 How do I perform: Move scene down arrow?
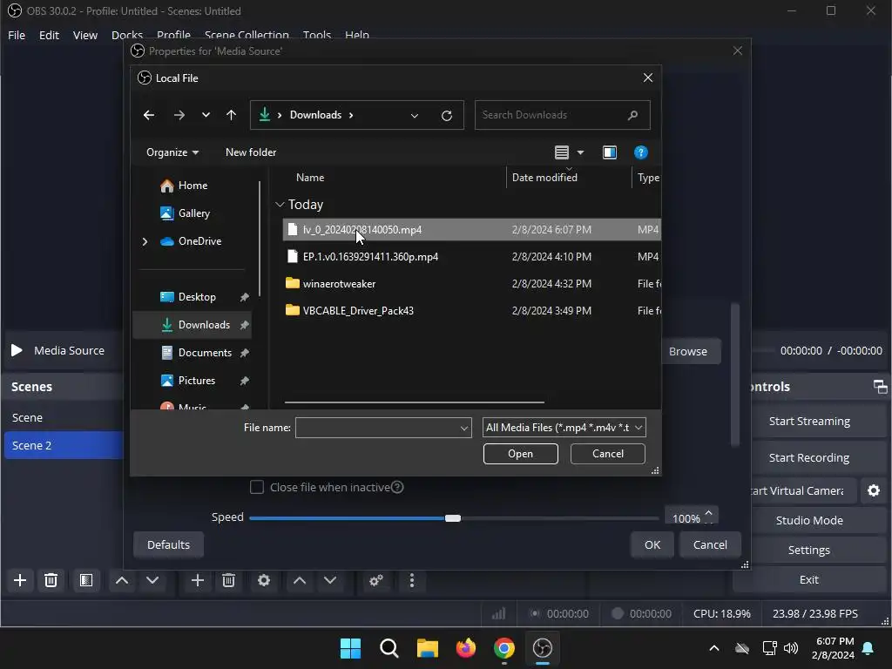coord(152,580)
